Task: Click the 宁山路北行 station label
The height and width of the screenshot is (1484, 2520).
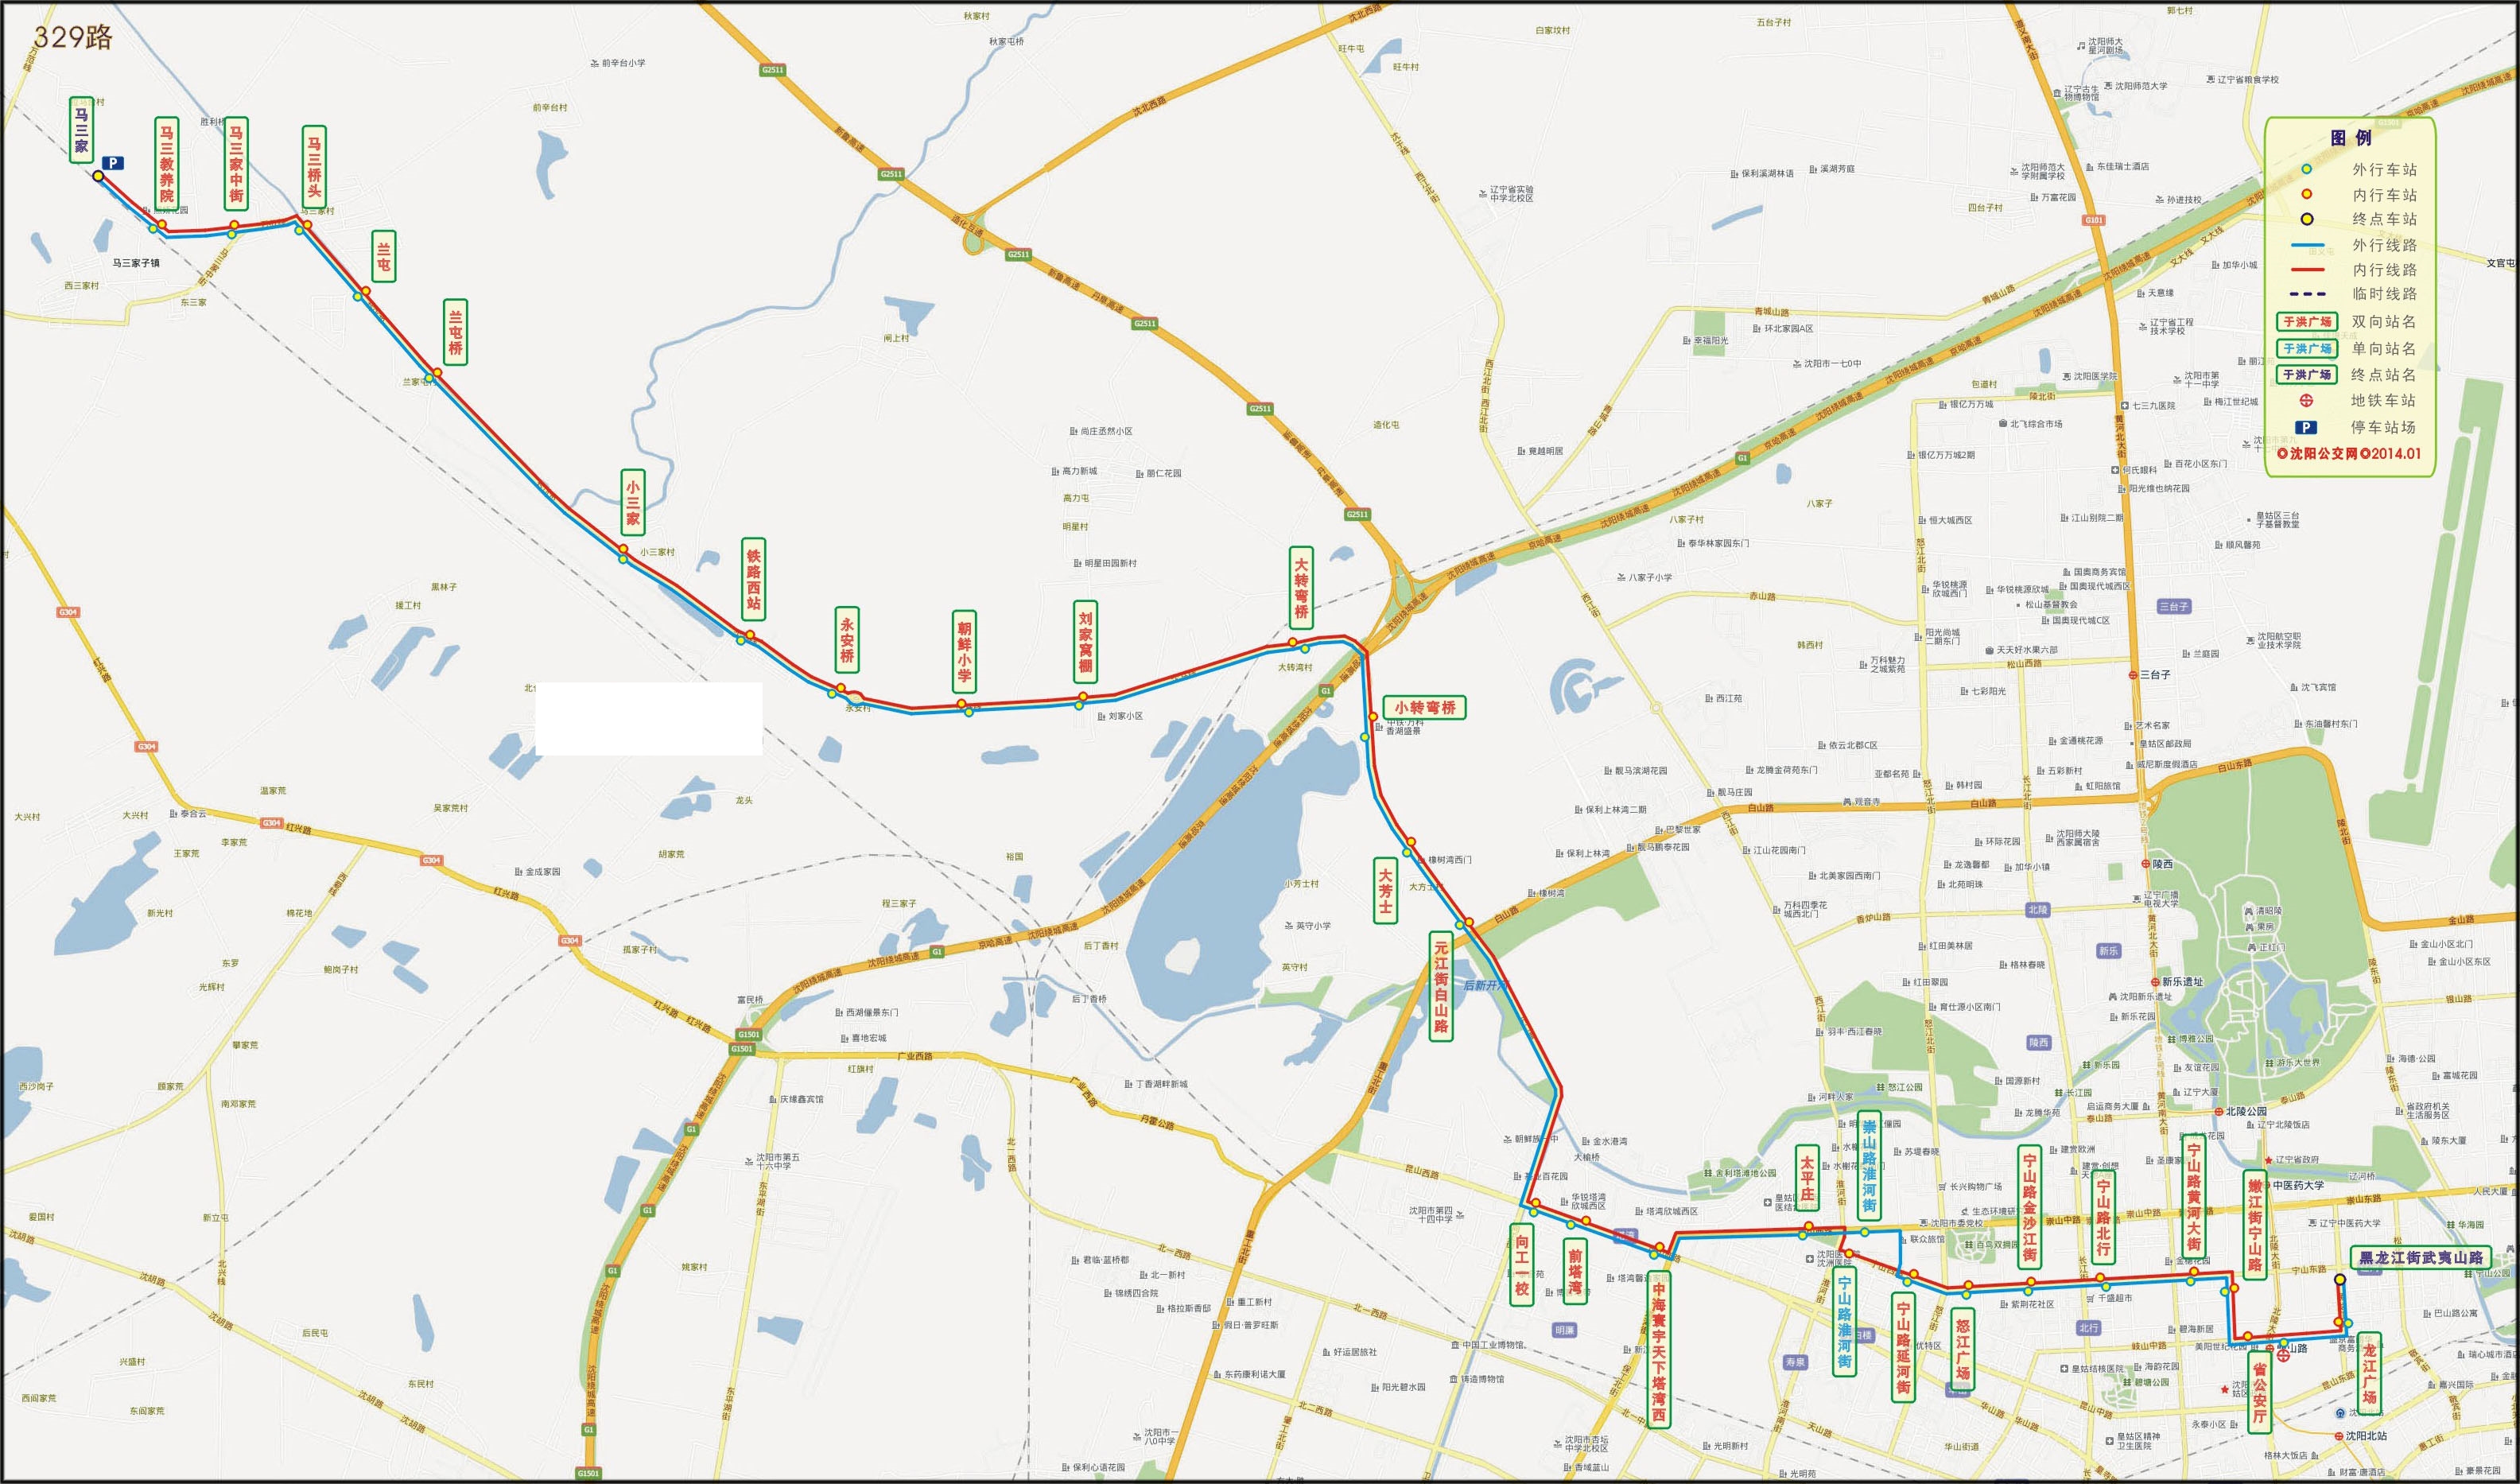Action: (2103, 1216)
